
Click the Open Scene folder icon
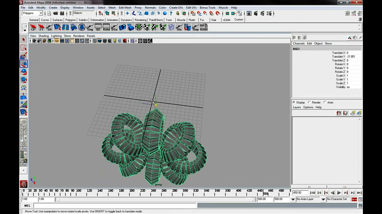56,13
